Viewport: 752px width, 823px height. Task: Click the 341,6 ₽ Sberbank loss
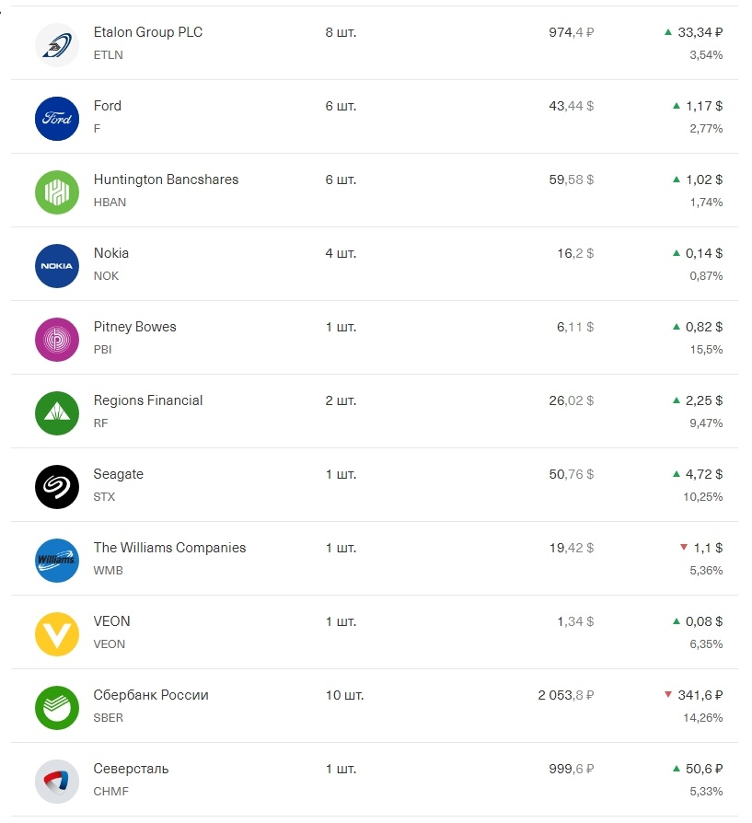point(700,695)
